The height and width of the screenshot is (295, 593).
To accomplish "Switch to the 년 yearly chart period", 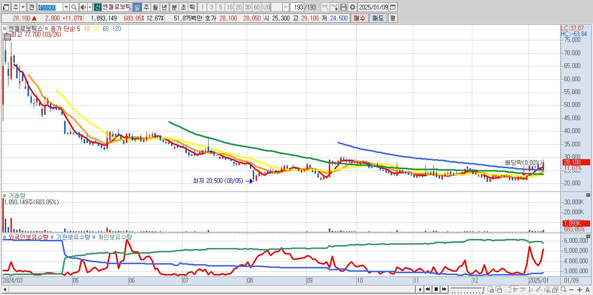I will [164, 7].
